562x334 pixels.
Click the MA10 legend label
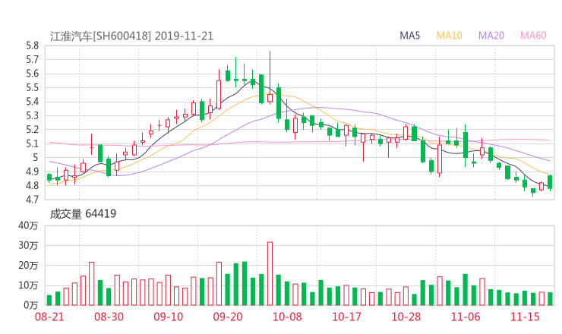(449, 36)
